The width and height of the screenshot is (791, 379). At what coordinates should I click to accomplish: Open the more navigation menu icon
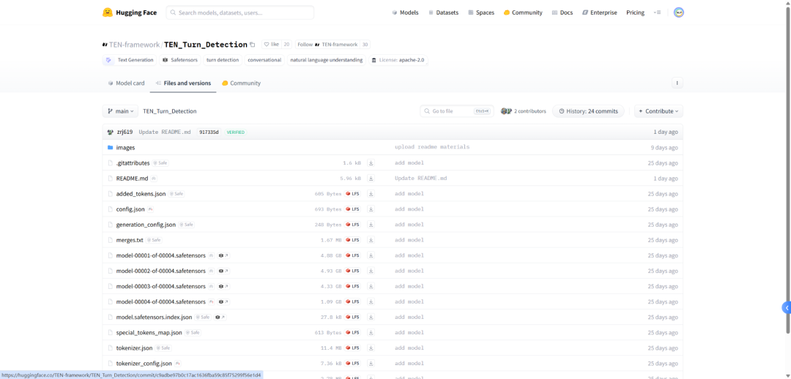(657, 12)
